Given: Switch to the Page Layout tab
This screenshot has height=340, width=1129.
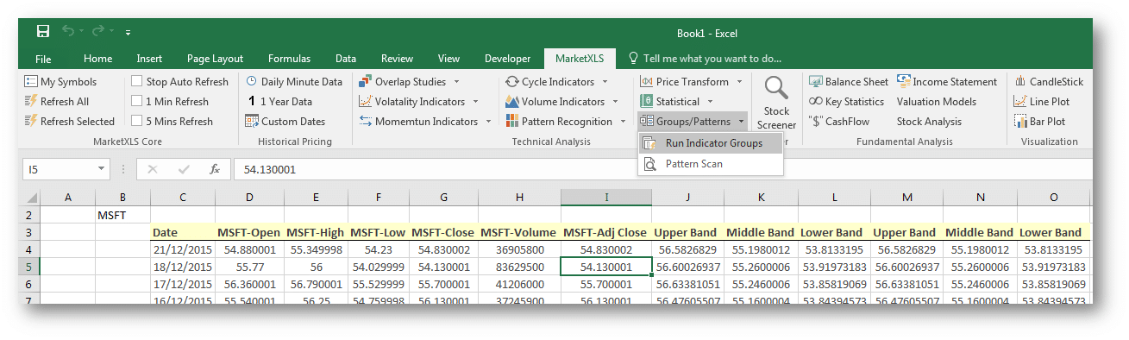Looking at the screenshot, I should (215, 59).
